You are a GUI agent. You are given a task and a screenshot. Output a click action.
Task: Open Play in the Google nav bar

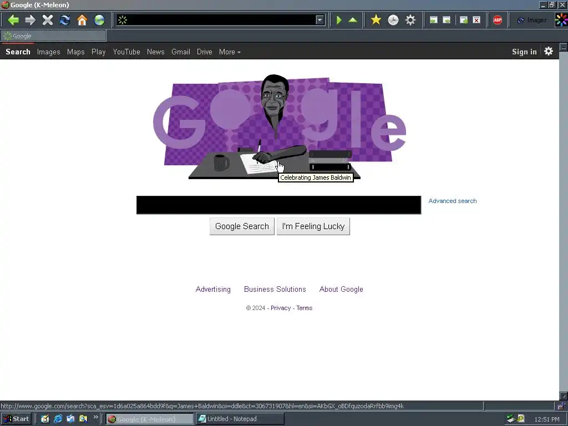(x=99, y=52)
